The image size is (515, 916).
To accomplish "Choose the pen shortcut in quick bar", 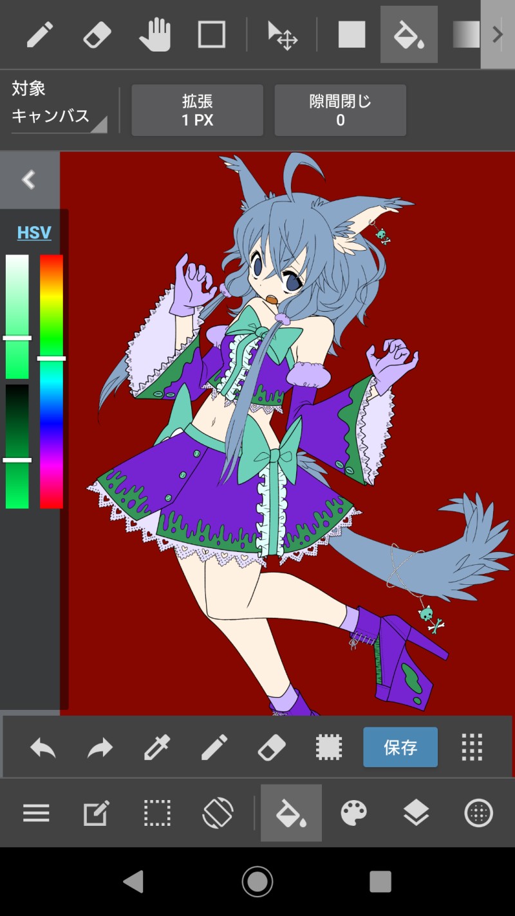I will pos(214,748).
